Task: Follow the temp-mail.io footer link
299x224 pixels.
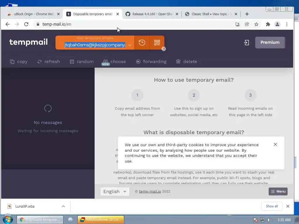Action: pos(150,191)
